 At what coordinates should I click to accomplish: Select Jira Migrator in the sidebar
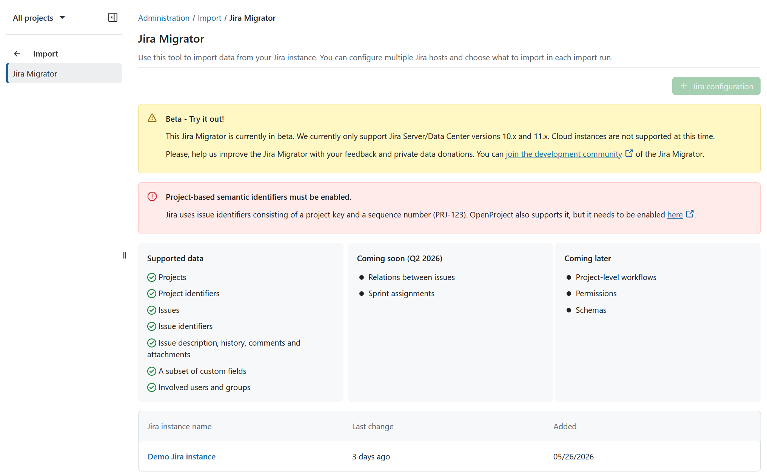(64, 73)
